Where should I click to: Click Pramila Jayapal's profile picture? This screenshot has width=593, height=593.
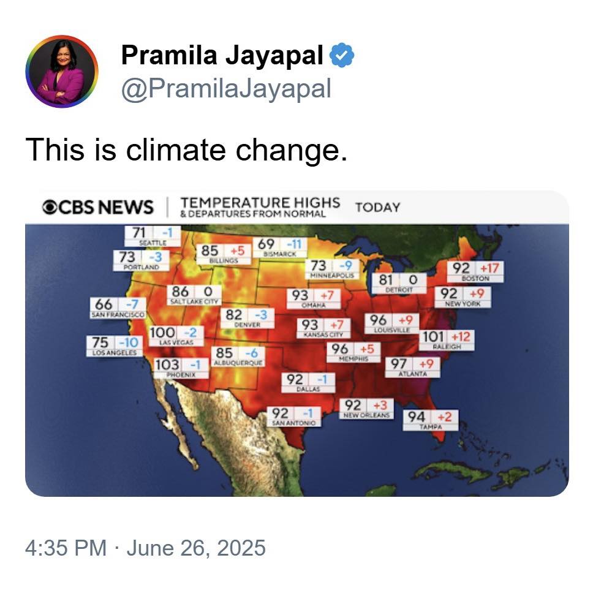click(62, 71)
